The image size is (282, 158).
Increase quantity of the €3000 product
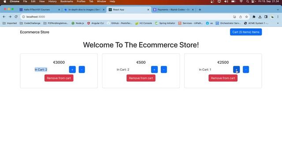(x=72, y=69)
